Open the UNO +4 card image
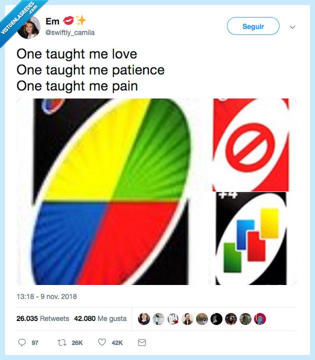This screenshot has height=360, width=315. pos(252,238)
